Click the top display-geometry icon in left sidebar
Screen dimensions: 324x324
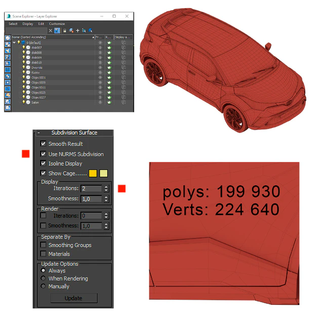point(8,38)
